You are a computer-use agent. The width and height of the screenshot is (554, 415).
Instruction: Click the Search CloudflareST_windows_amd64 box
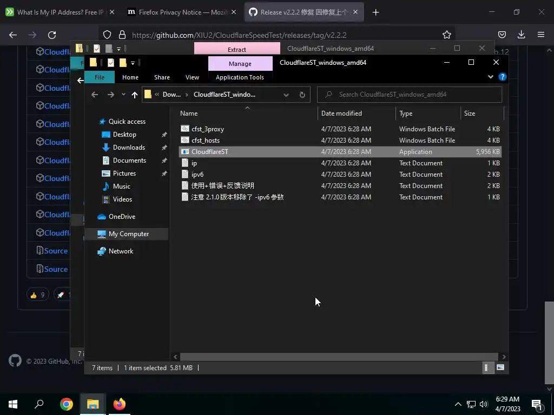coord(410,95)
